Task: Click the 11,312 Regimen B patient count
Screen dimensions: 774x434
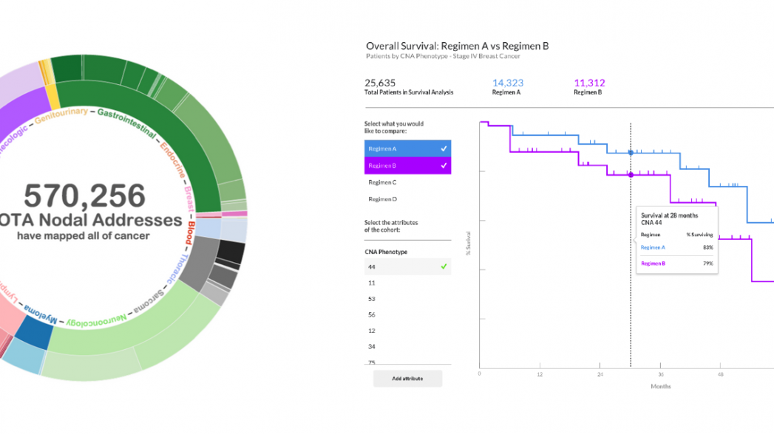Action: (x=589, y=83)
